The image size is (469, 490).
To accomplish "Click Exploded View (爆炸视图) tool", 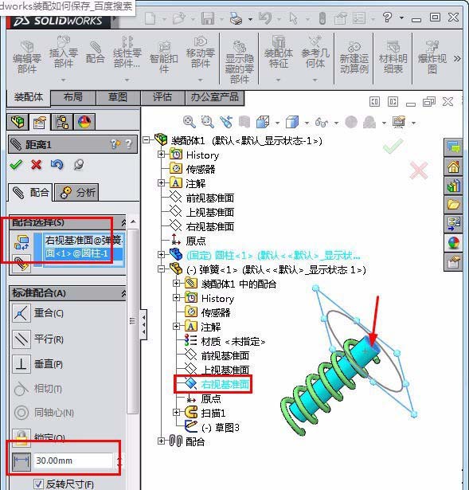I will pyautogui.click(x=432, y=57).
